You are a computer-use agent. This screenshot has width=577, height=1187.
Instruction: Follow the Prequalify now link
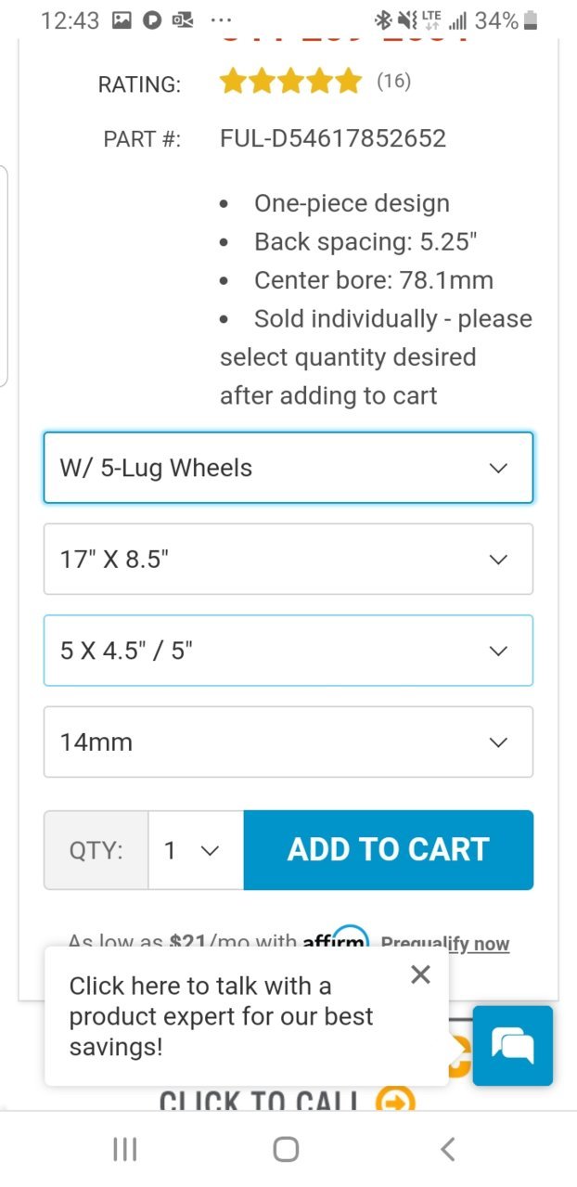(x=445, y=943)
